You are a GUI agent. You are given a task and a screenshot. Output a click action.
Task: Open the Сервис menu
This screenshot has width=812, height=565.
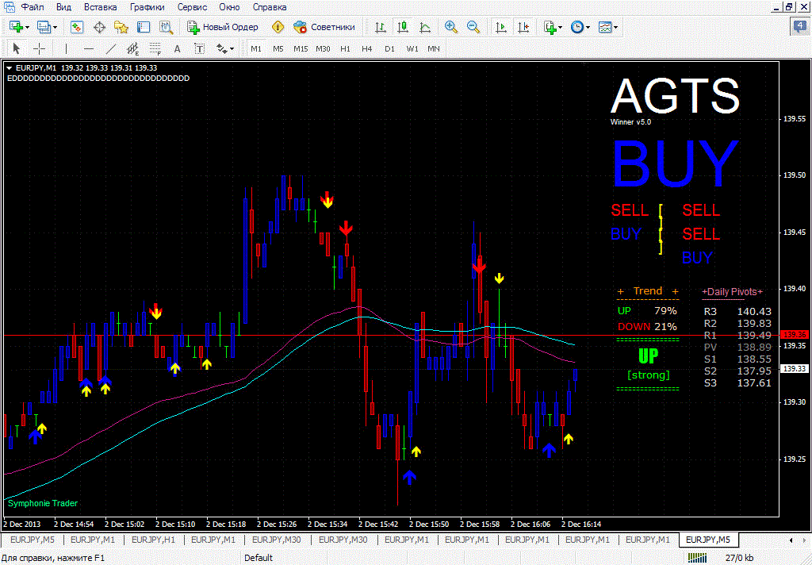pos(192,7)
